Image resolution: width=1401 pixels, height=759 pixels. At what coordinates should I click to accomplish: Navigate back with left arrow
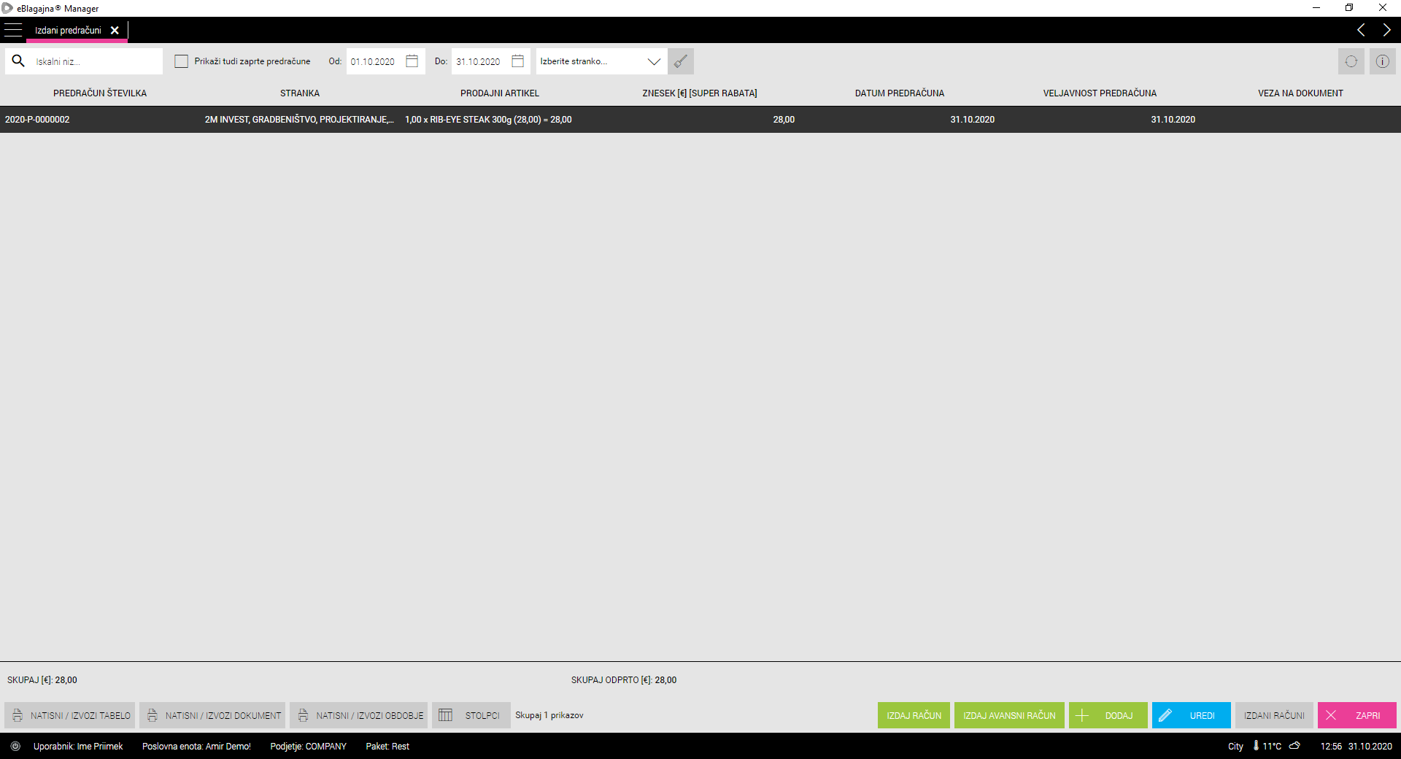click(x=1361, y=30)
